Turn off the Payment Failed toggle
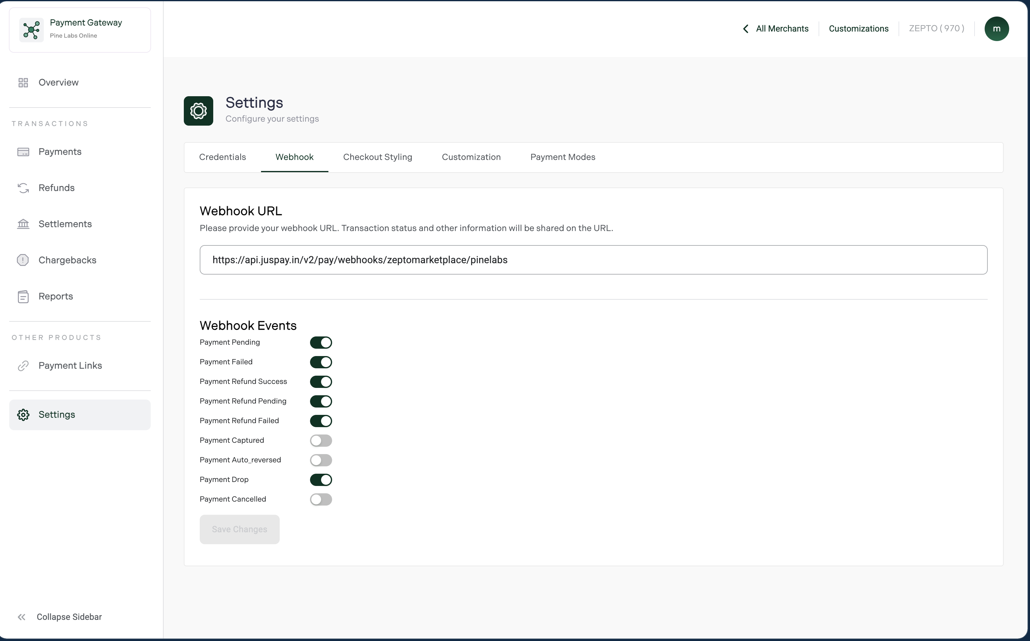 [321, 362]
